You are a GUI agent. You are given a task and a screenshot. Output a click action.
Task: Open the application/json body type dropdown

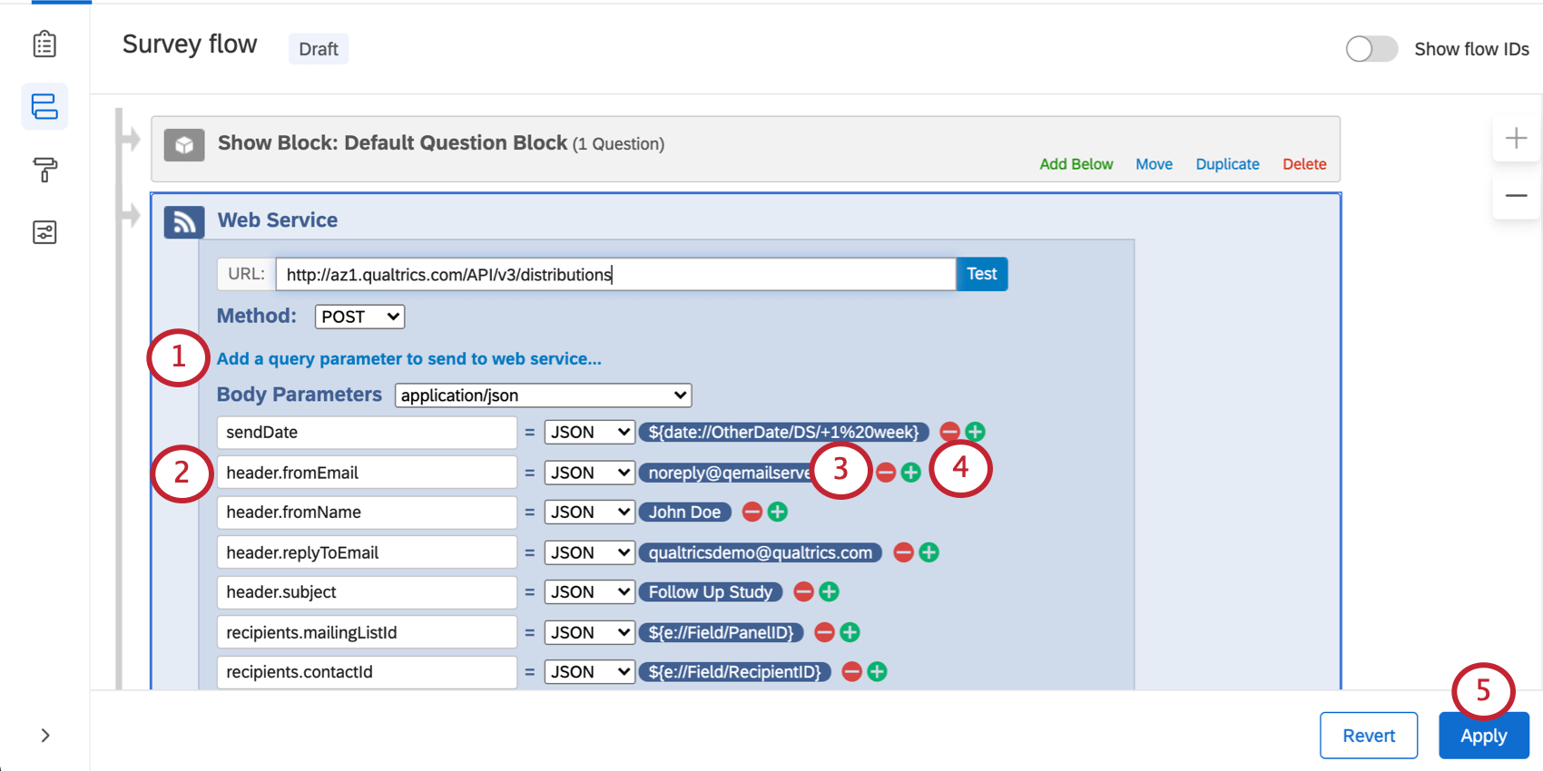pyautogui.click(x=543, y=395)
